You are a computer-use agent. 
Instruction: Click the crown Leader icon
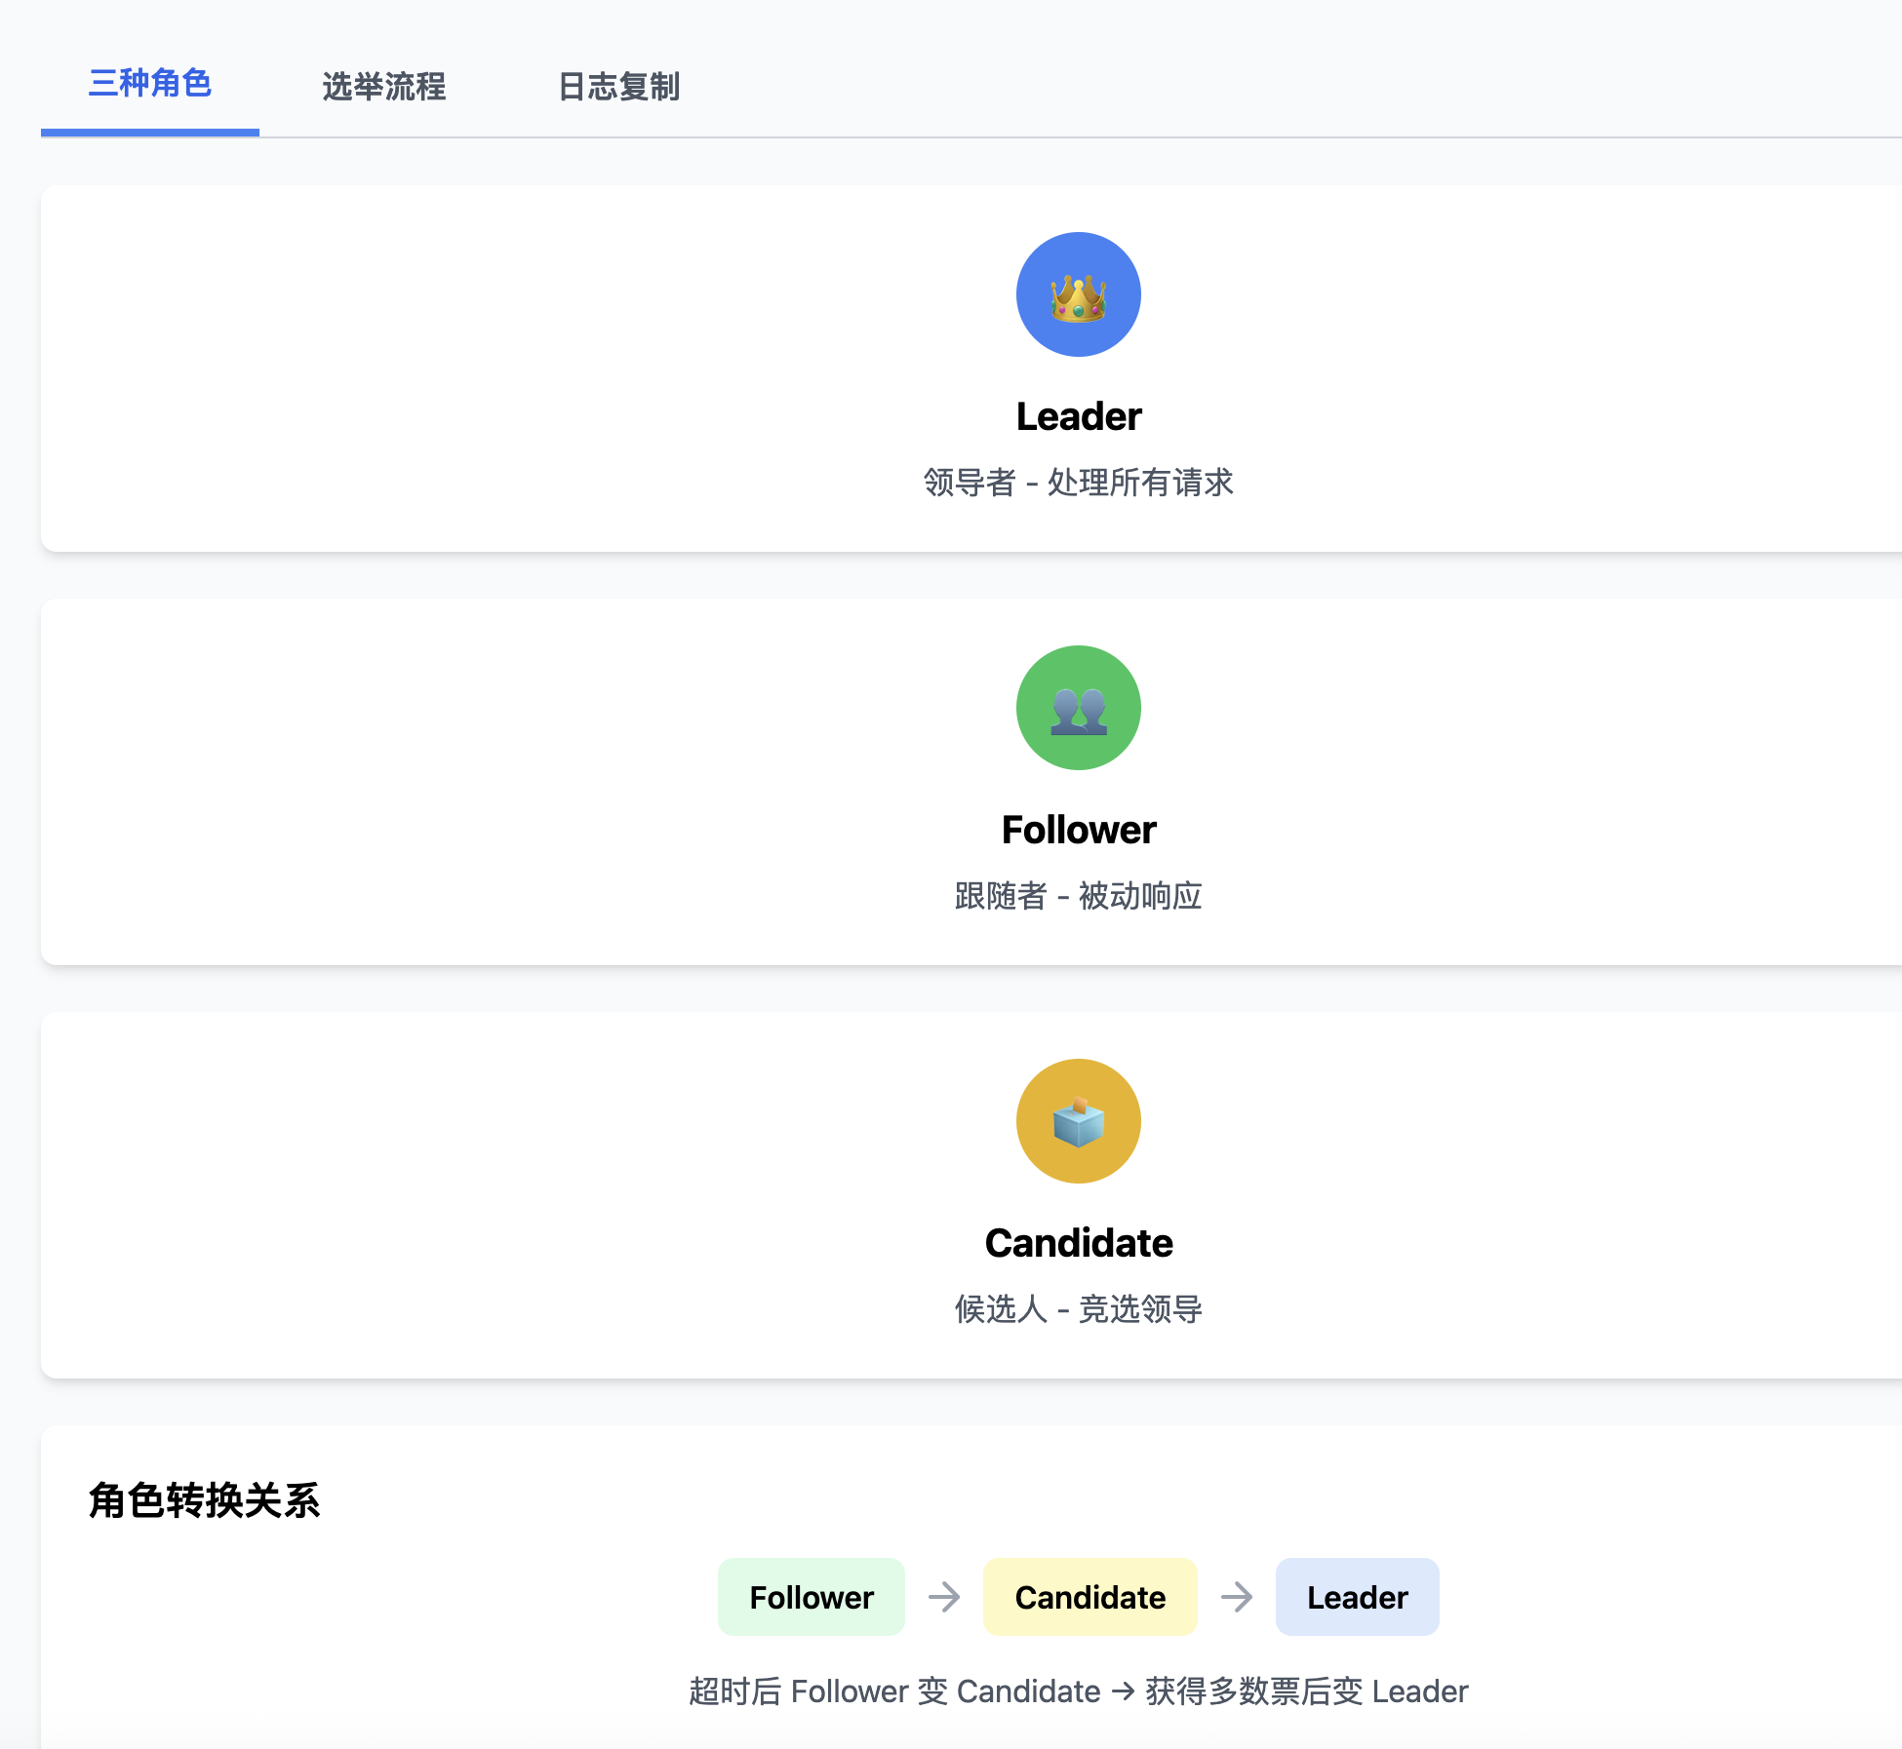pyautogui.click(x=1078, y=294)
